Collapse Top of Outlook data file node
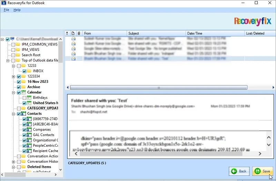Screen dimensions: 276x181 click(8, 61)
